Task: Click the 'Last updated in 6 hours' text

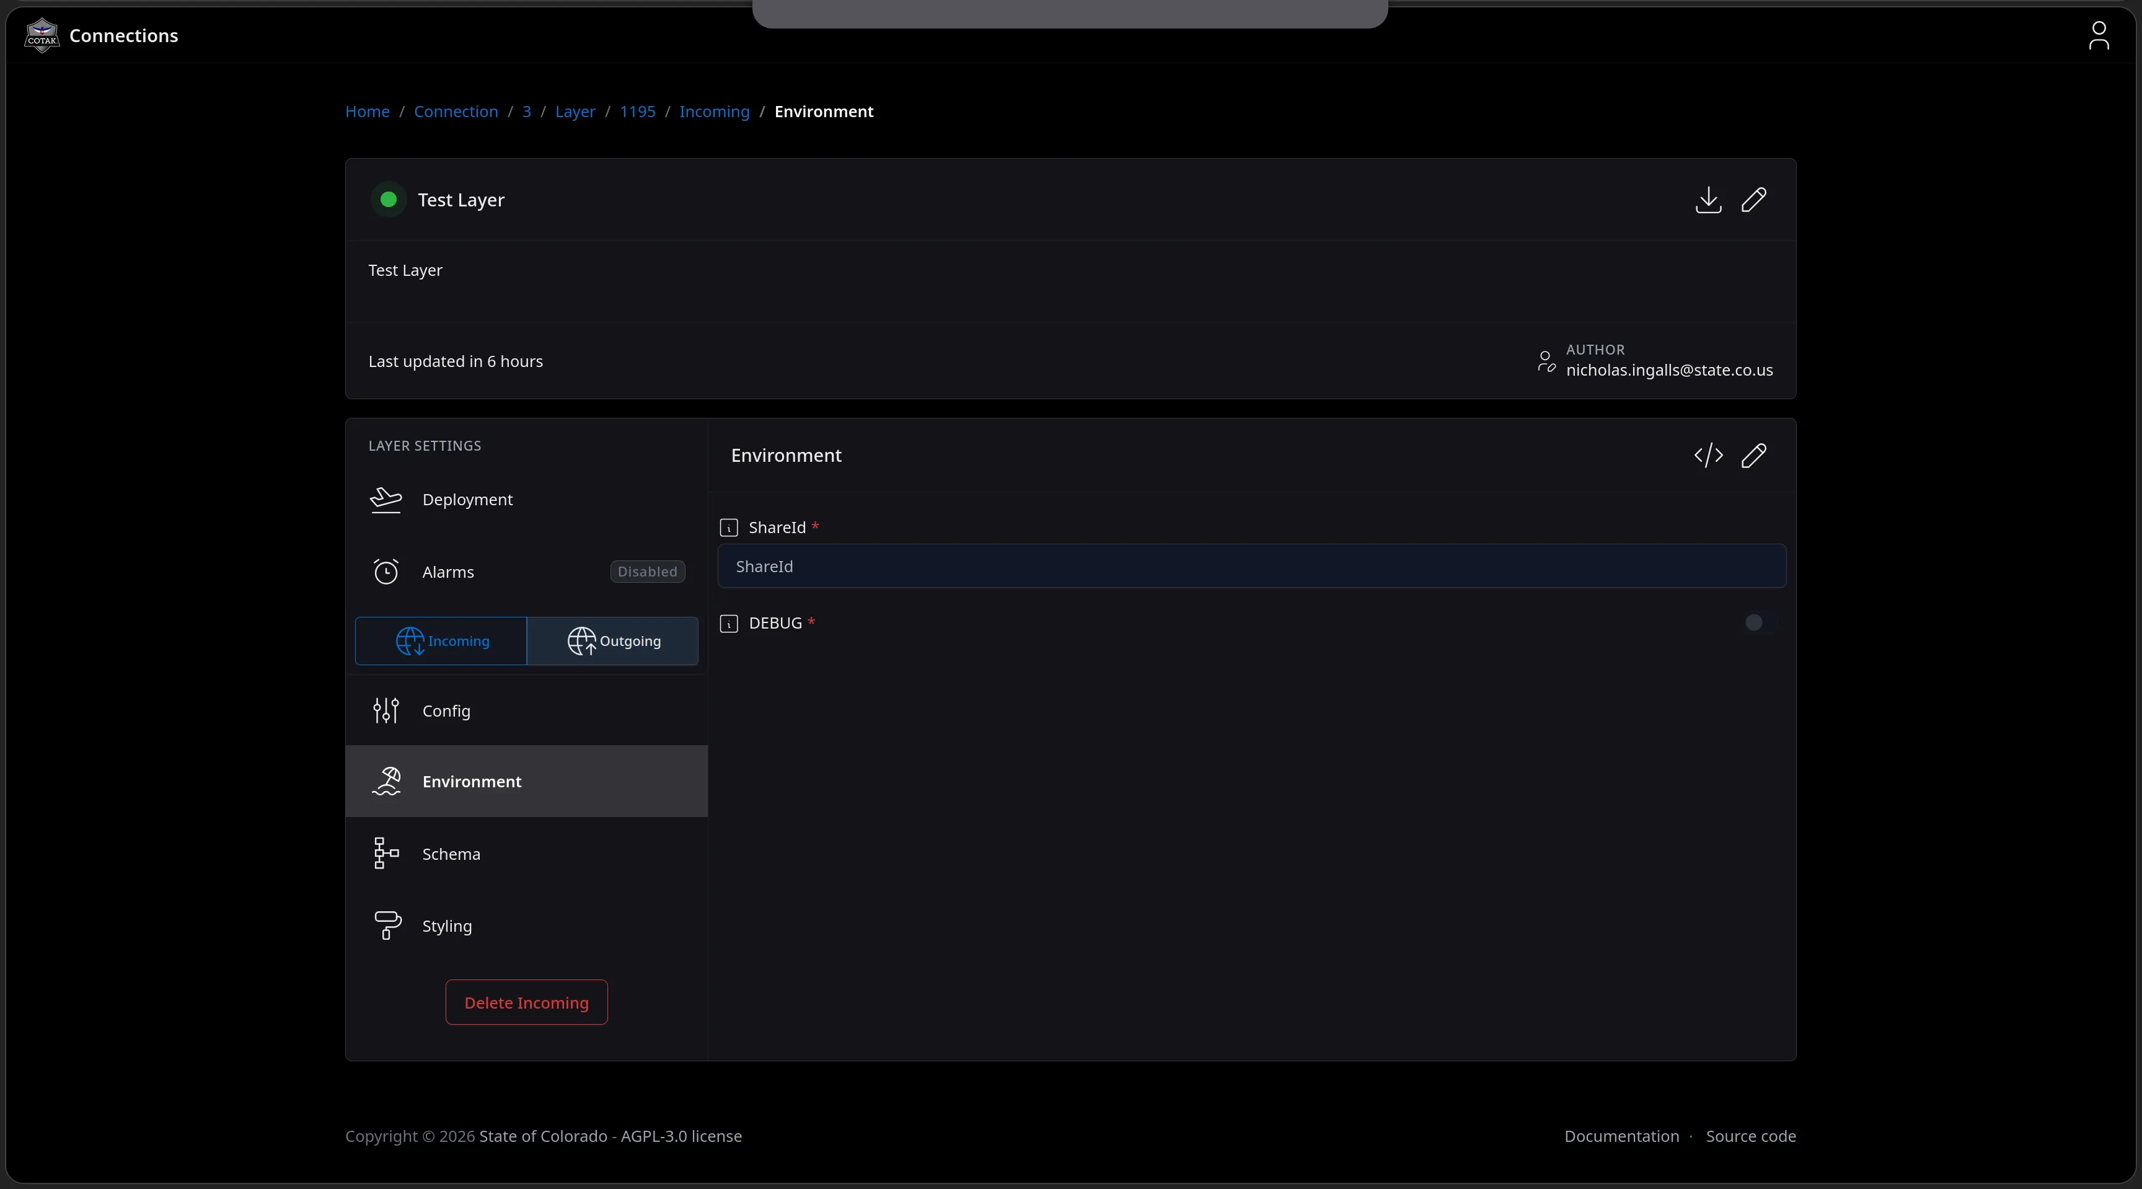Action: pyautogui.click(x=456, y=361)
